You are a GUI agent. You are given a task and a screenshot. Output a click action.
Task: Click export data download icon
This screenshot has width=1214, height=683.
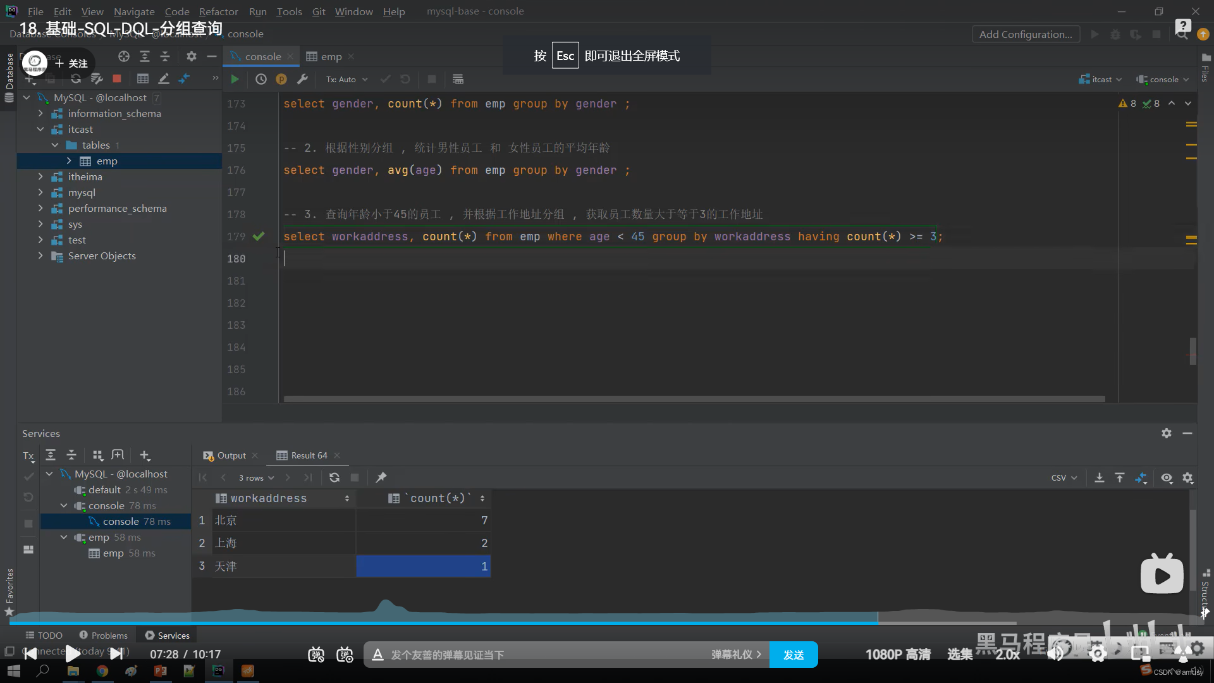coord(1100,477)
